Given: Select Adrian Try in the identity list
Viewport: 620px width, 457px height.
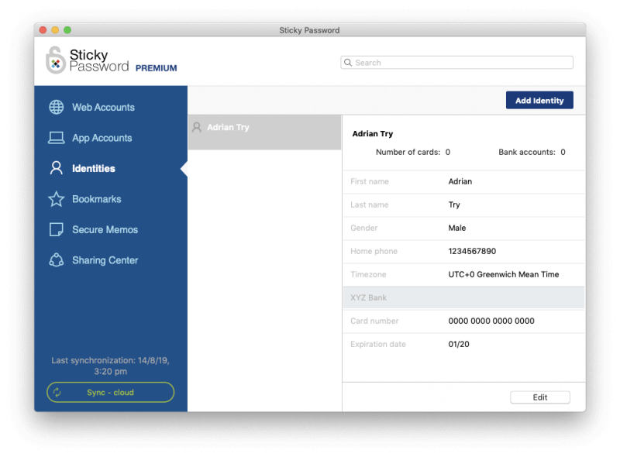Looking at the screenshot, I should [x=264, y=132].
